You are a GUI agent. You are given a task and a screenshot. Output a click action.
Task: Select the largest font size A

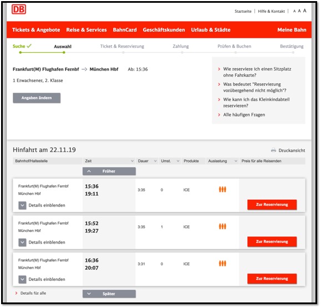coord(304,11)
